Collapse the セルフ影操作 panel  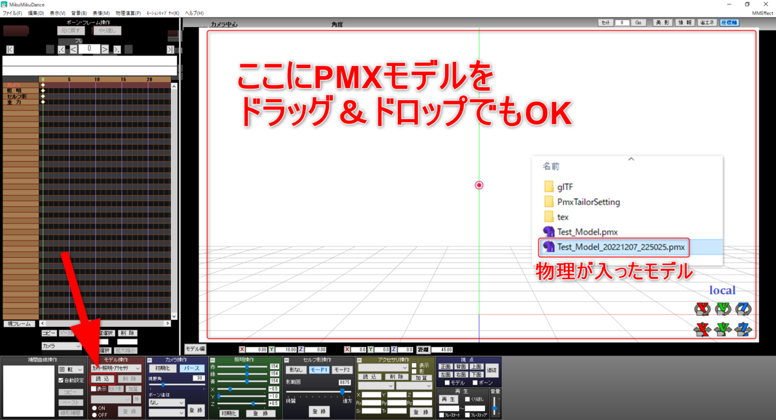click(286, 359)
